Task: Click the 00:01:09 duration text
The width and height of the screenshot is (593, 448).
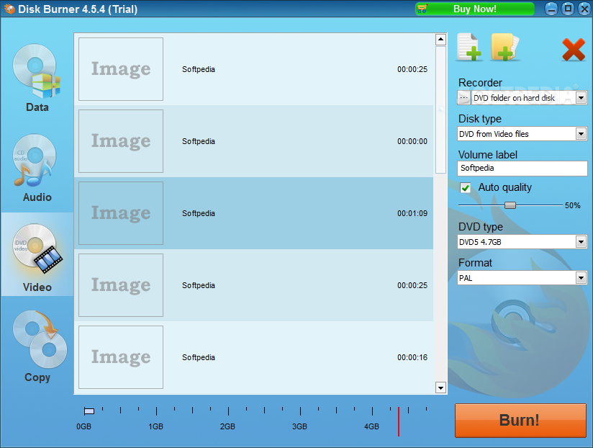Action: [x=412, y=213]
